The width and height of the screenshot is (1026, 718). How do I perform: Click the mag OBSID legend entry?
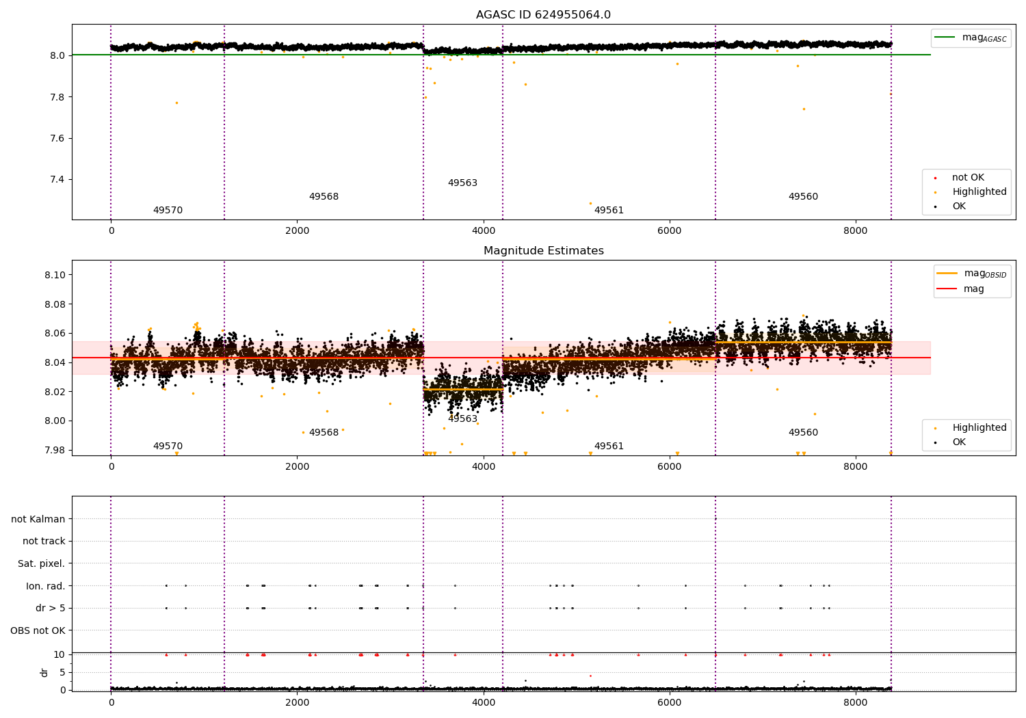pyautogui.click(x=971, y=274)
